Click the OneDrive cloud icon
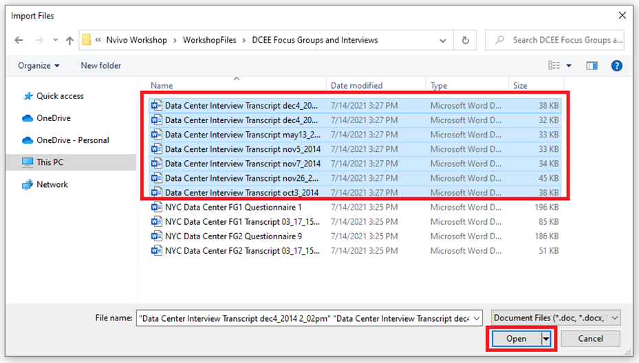Viewport: 639px width, 363px height. click(x=28, y=118)
